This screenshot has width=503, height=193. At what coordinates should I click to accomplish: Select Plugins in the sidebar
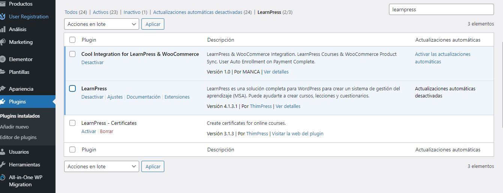17,102
